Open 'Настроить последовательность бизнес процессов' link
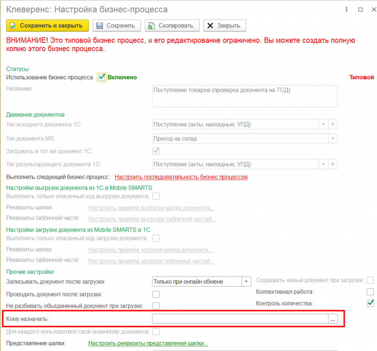 click(x=181, y=177)
